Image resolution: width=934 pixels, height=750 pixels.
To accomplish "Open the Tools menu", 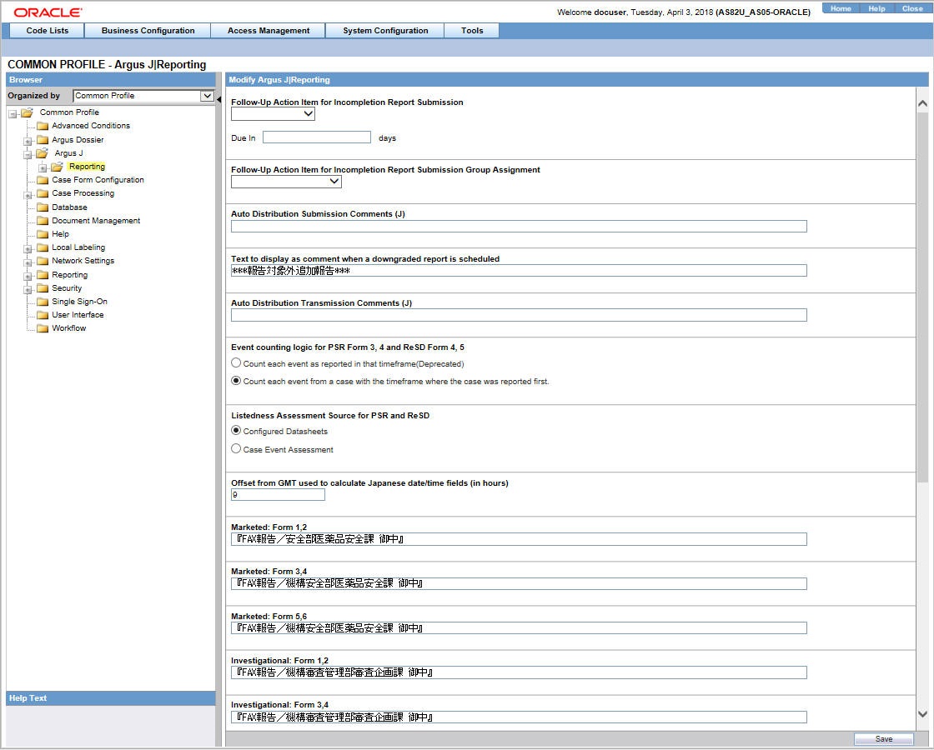I will (x=472, y=30).
